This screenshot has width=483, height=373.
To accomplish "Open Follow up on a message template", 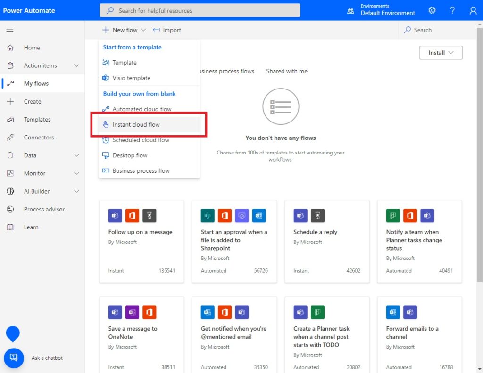I will 142,242.
